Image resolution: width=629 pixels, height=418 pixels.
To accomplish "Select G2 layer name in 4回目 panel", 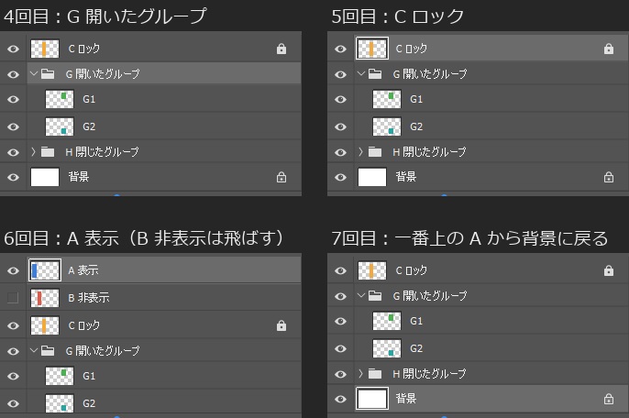I will point(89,126).
